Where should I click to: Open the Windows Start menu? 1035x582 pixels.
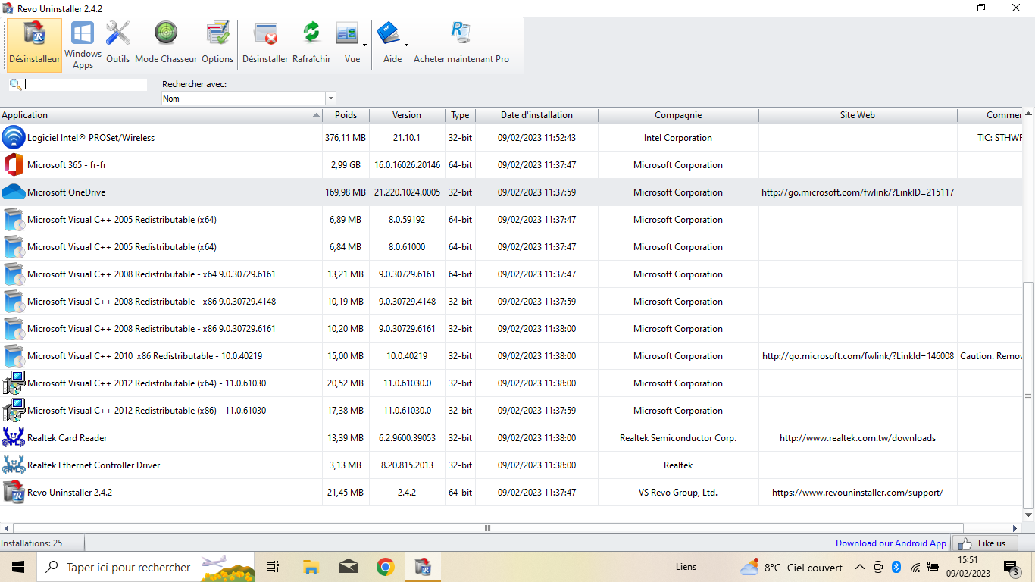click(x=18, y=567)
